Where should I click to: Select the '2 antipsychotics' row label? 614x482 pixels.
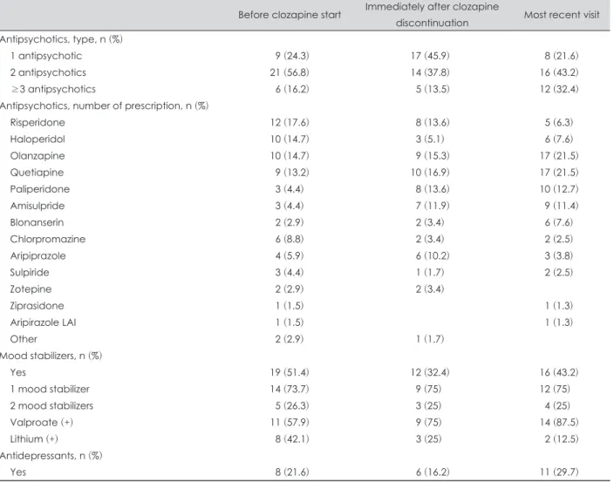click(x=48, y=72)
